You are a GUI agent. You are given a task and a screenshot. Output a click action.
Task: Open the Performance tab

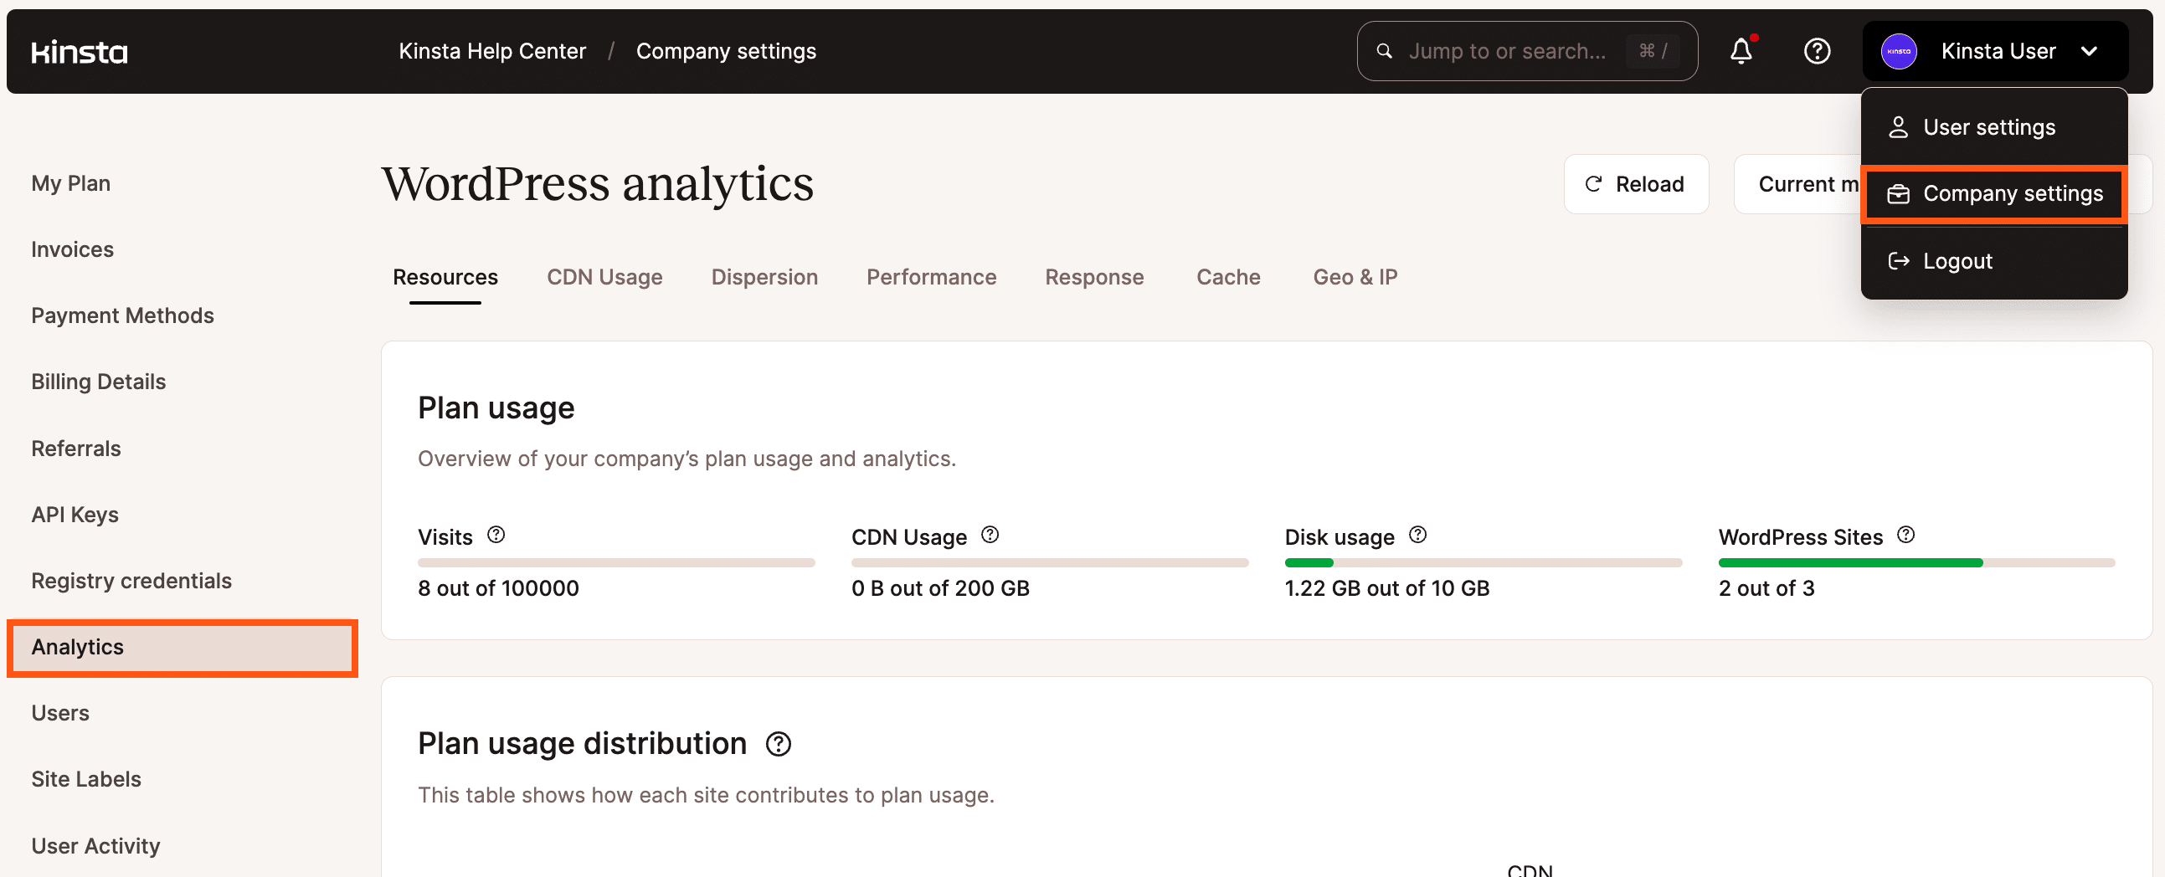[x=931, y=277]
